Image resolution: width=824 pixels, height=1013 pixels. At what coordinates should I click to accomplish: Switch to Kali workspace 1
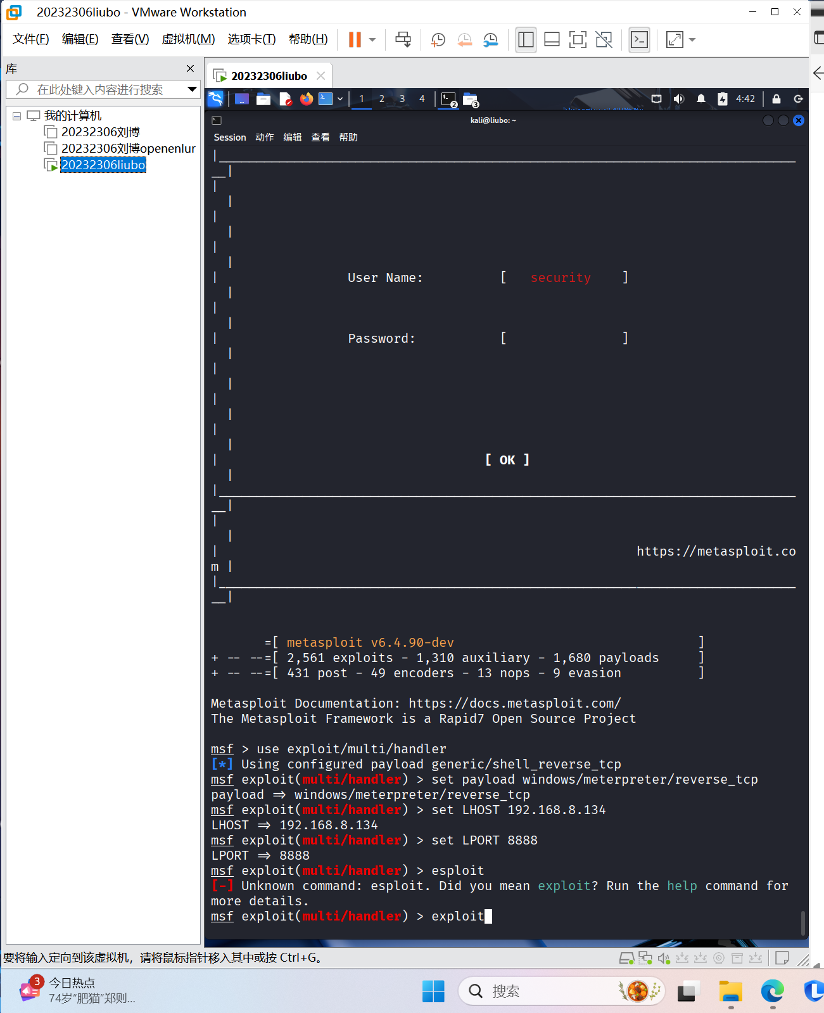pyautogui.click(x=362, y=99)
